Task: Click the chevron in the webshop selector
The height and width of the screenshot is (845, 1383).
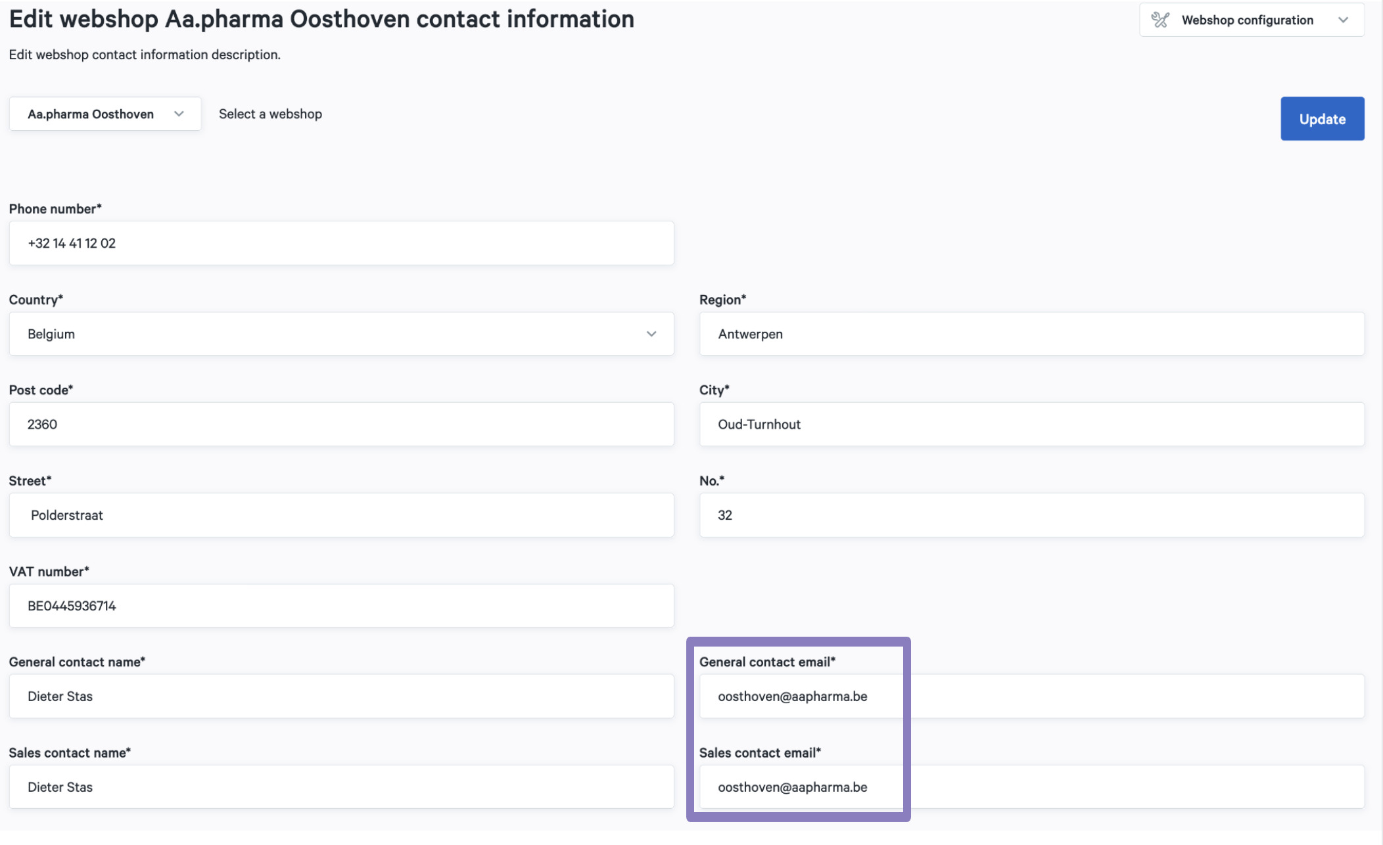Action: click(179, 114)
